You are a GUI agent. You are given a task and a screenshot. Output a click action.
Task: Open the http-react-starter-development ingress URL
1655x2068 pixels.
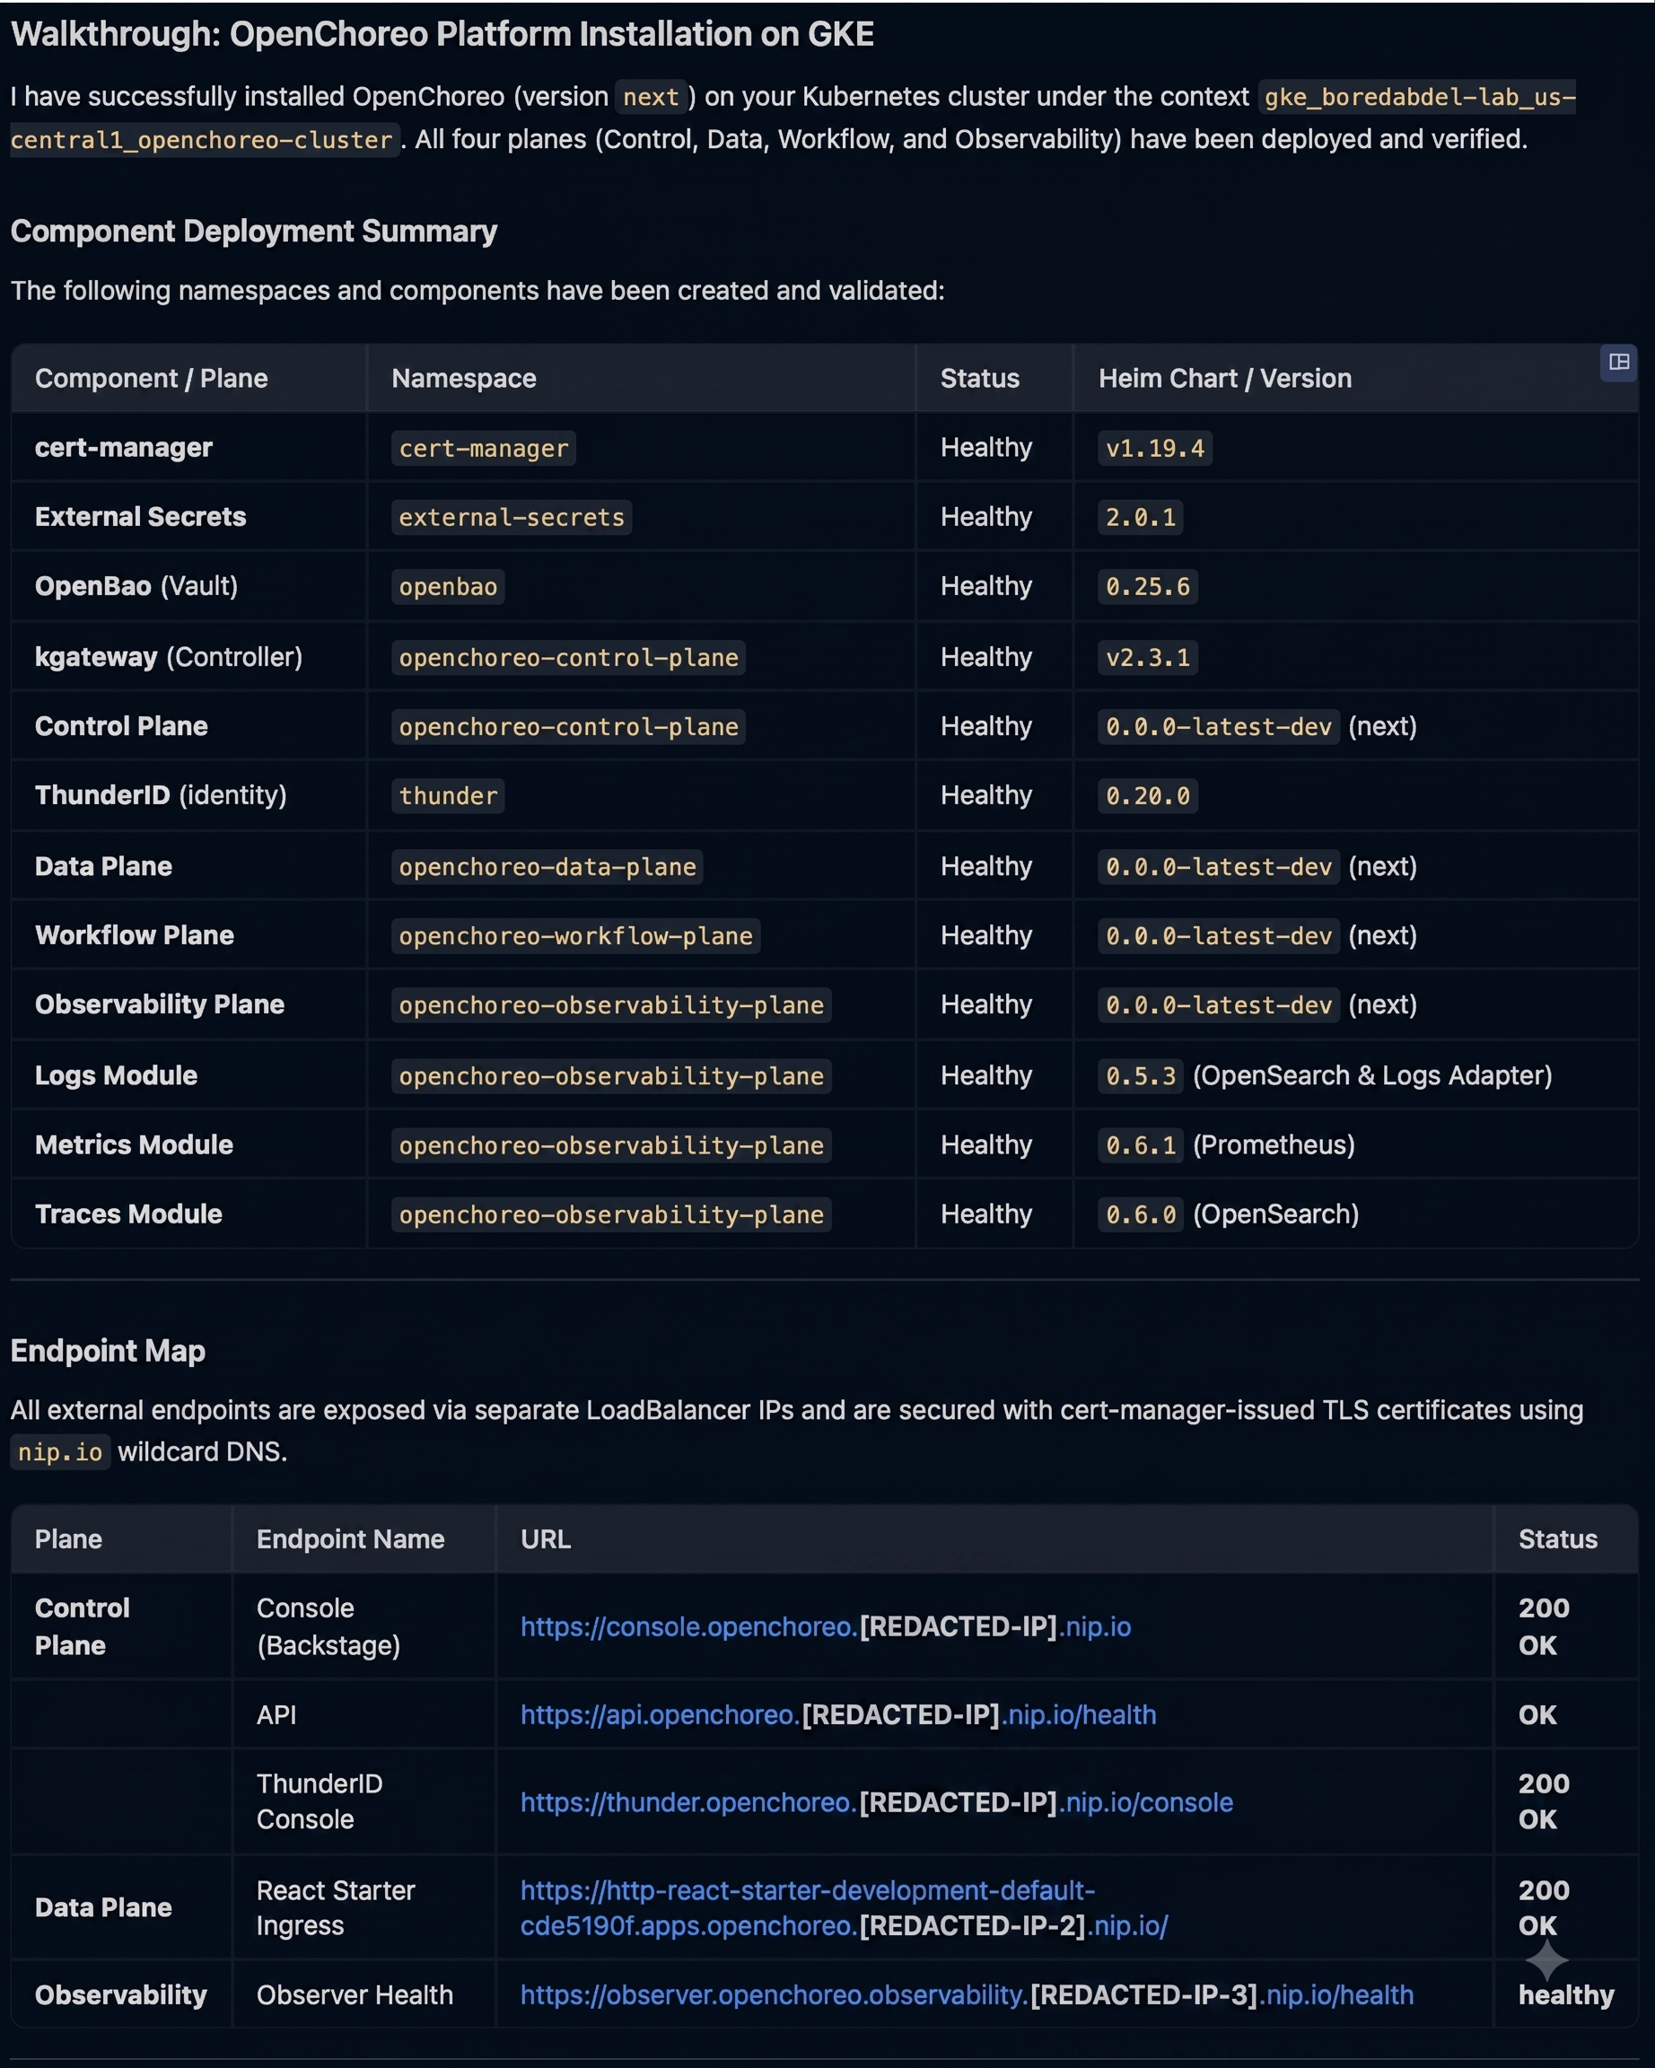tap(844, 1908)
